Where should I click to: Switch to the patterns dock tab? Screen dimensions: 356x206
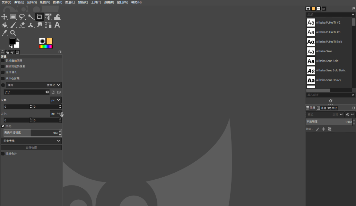click(314, 9)
